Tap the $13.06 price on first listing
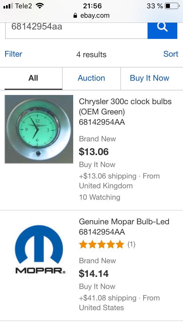 point(94,152)
